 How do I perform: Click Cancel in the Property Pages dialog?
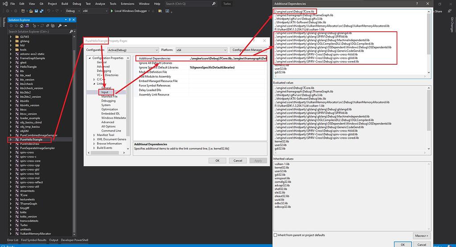[238, 161]
